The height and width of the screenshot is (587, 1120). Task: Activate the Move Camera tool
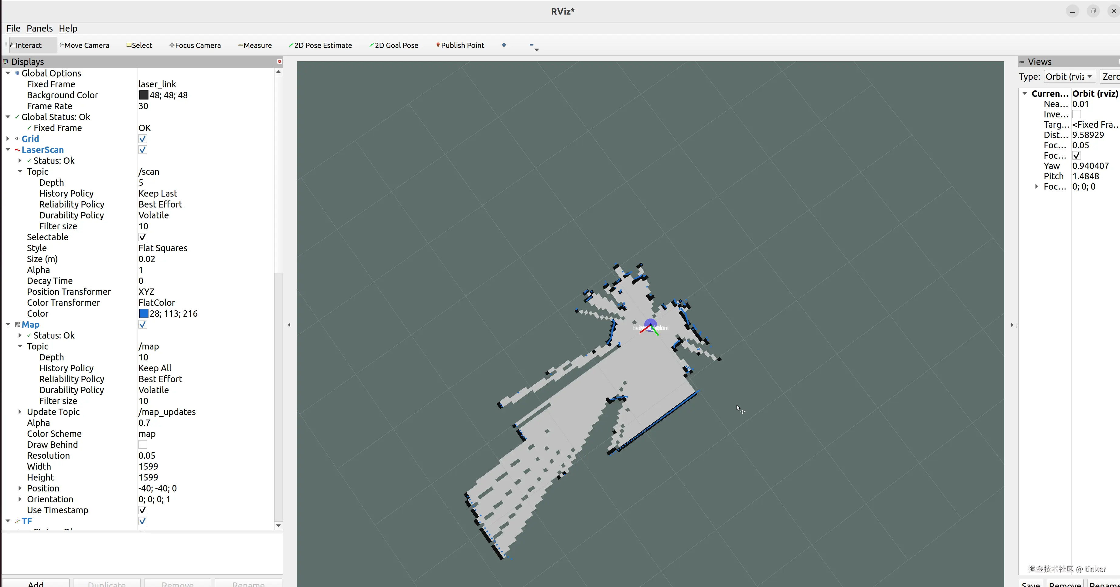coord(84,45)
